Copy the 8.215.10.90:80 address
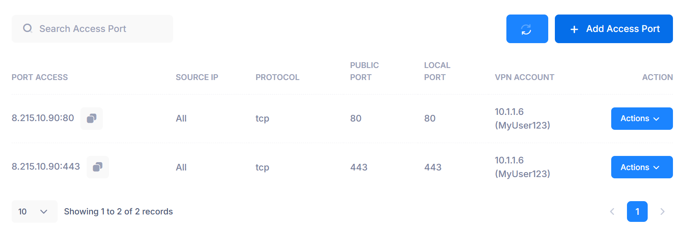 point(92,119)
